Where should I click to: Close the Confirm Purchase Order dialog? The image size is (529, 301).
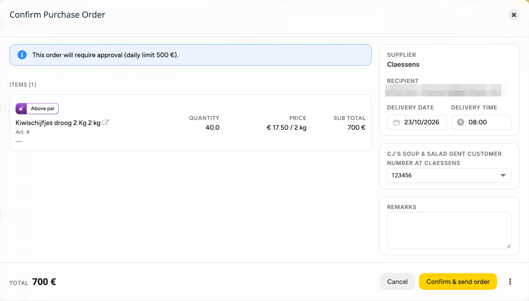pyautogui.click(x=514, y=15)
